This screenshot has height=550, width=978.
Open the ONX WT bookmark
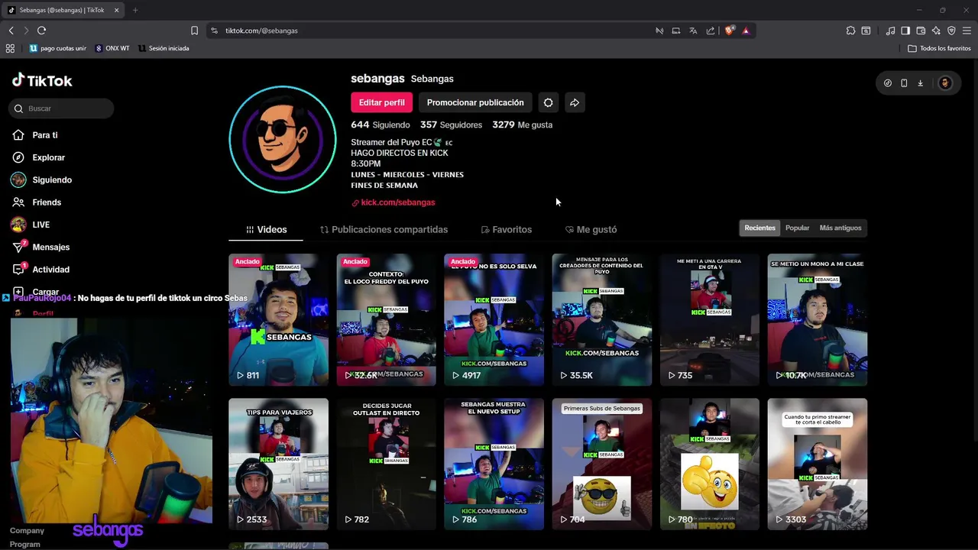click(112, 48)
